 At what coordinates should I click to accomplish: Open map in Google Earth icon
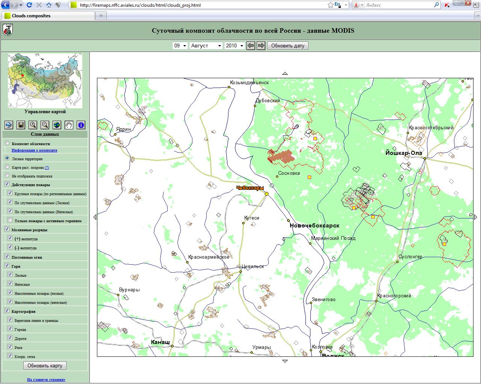(9, 125)
